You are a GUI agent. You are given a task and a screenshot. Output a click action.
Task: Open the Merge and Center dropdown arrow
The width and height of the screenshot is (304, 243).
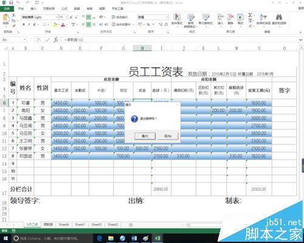coord(134,24)
